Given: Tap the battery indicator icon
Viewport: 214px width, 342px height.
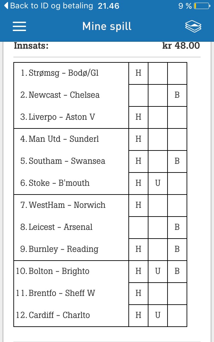Looking at the screenshot, I should tap(202, 6).
